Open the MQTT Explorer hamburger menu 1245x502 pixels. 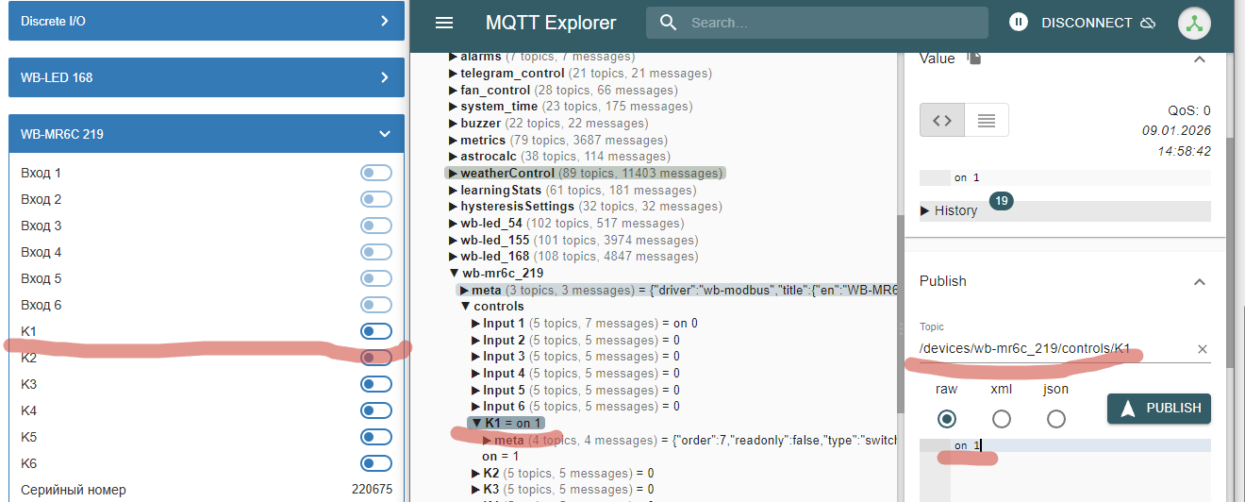point(444,23)
